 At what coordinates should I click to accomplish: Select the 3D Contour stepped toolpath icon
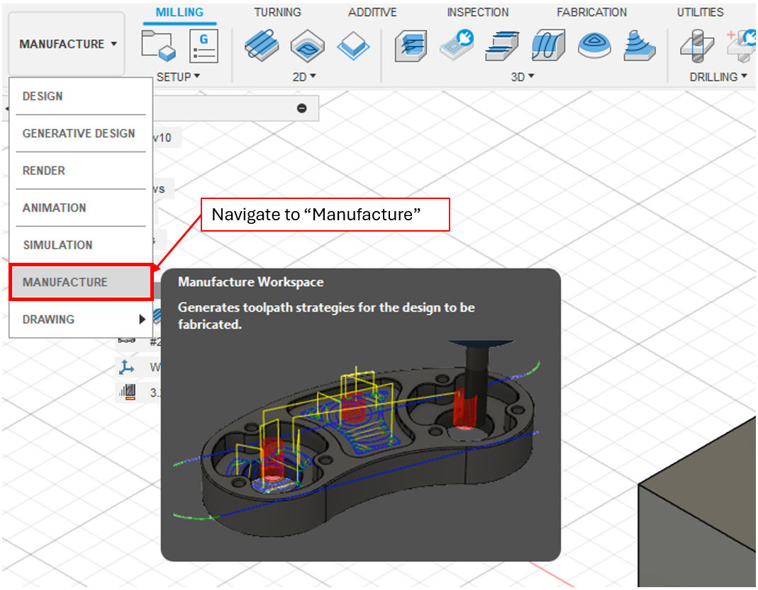pyautogui.click(x=503, y=45)
